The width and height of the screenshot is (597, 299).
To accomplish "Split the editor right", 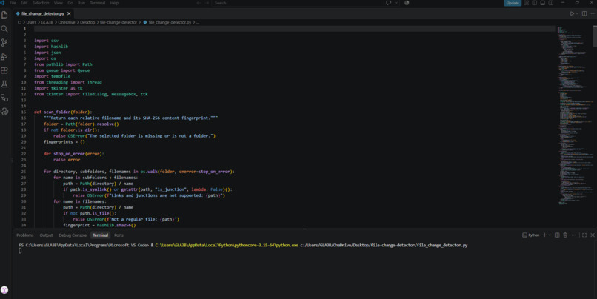I will [x=584, y=14].
